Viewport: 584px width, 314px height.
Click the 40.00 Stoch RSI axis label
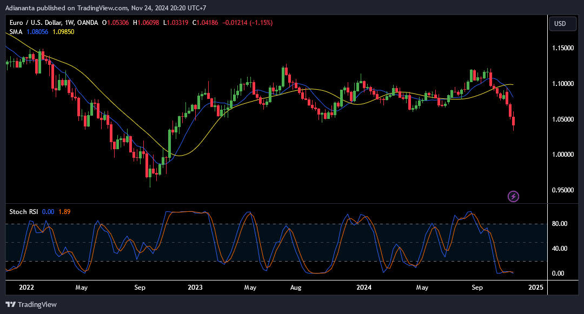(x=560, y=249)
